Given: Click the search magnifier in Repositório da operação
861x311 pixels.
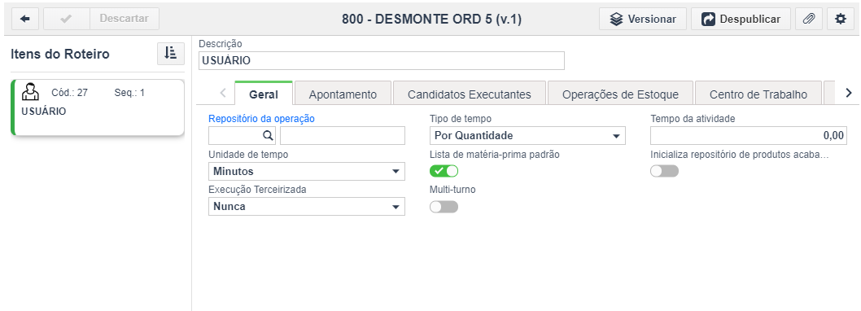Looking at the screenshot, I should [268, 135].
